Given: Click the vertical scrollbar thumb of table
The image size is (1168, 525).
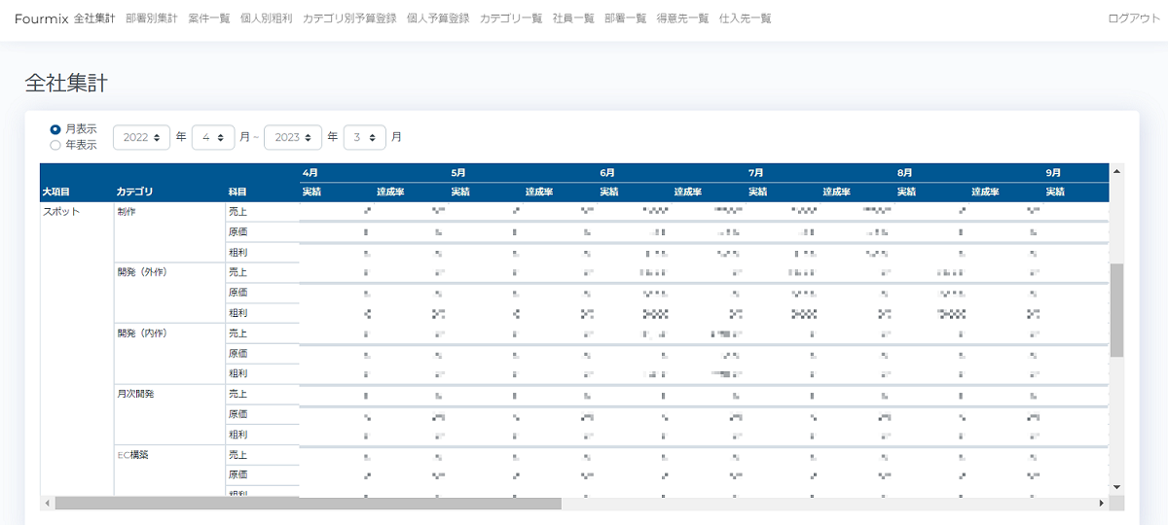Looking at the screenshot, I should [1116, 309].
